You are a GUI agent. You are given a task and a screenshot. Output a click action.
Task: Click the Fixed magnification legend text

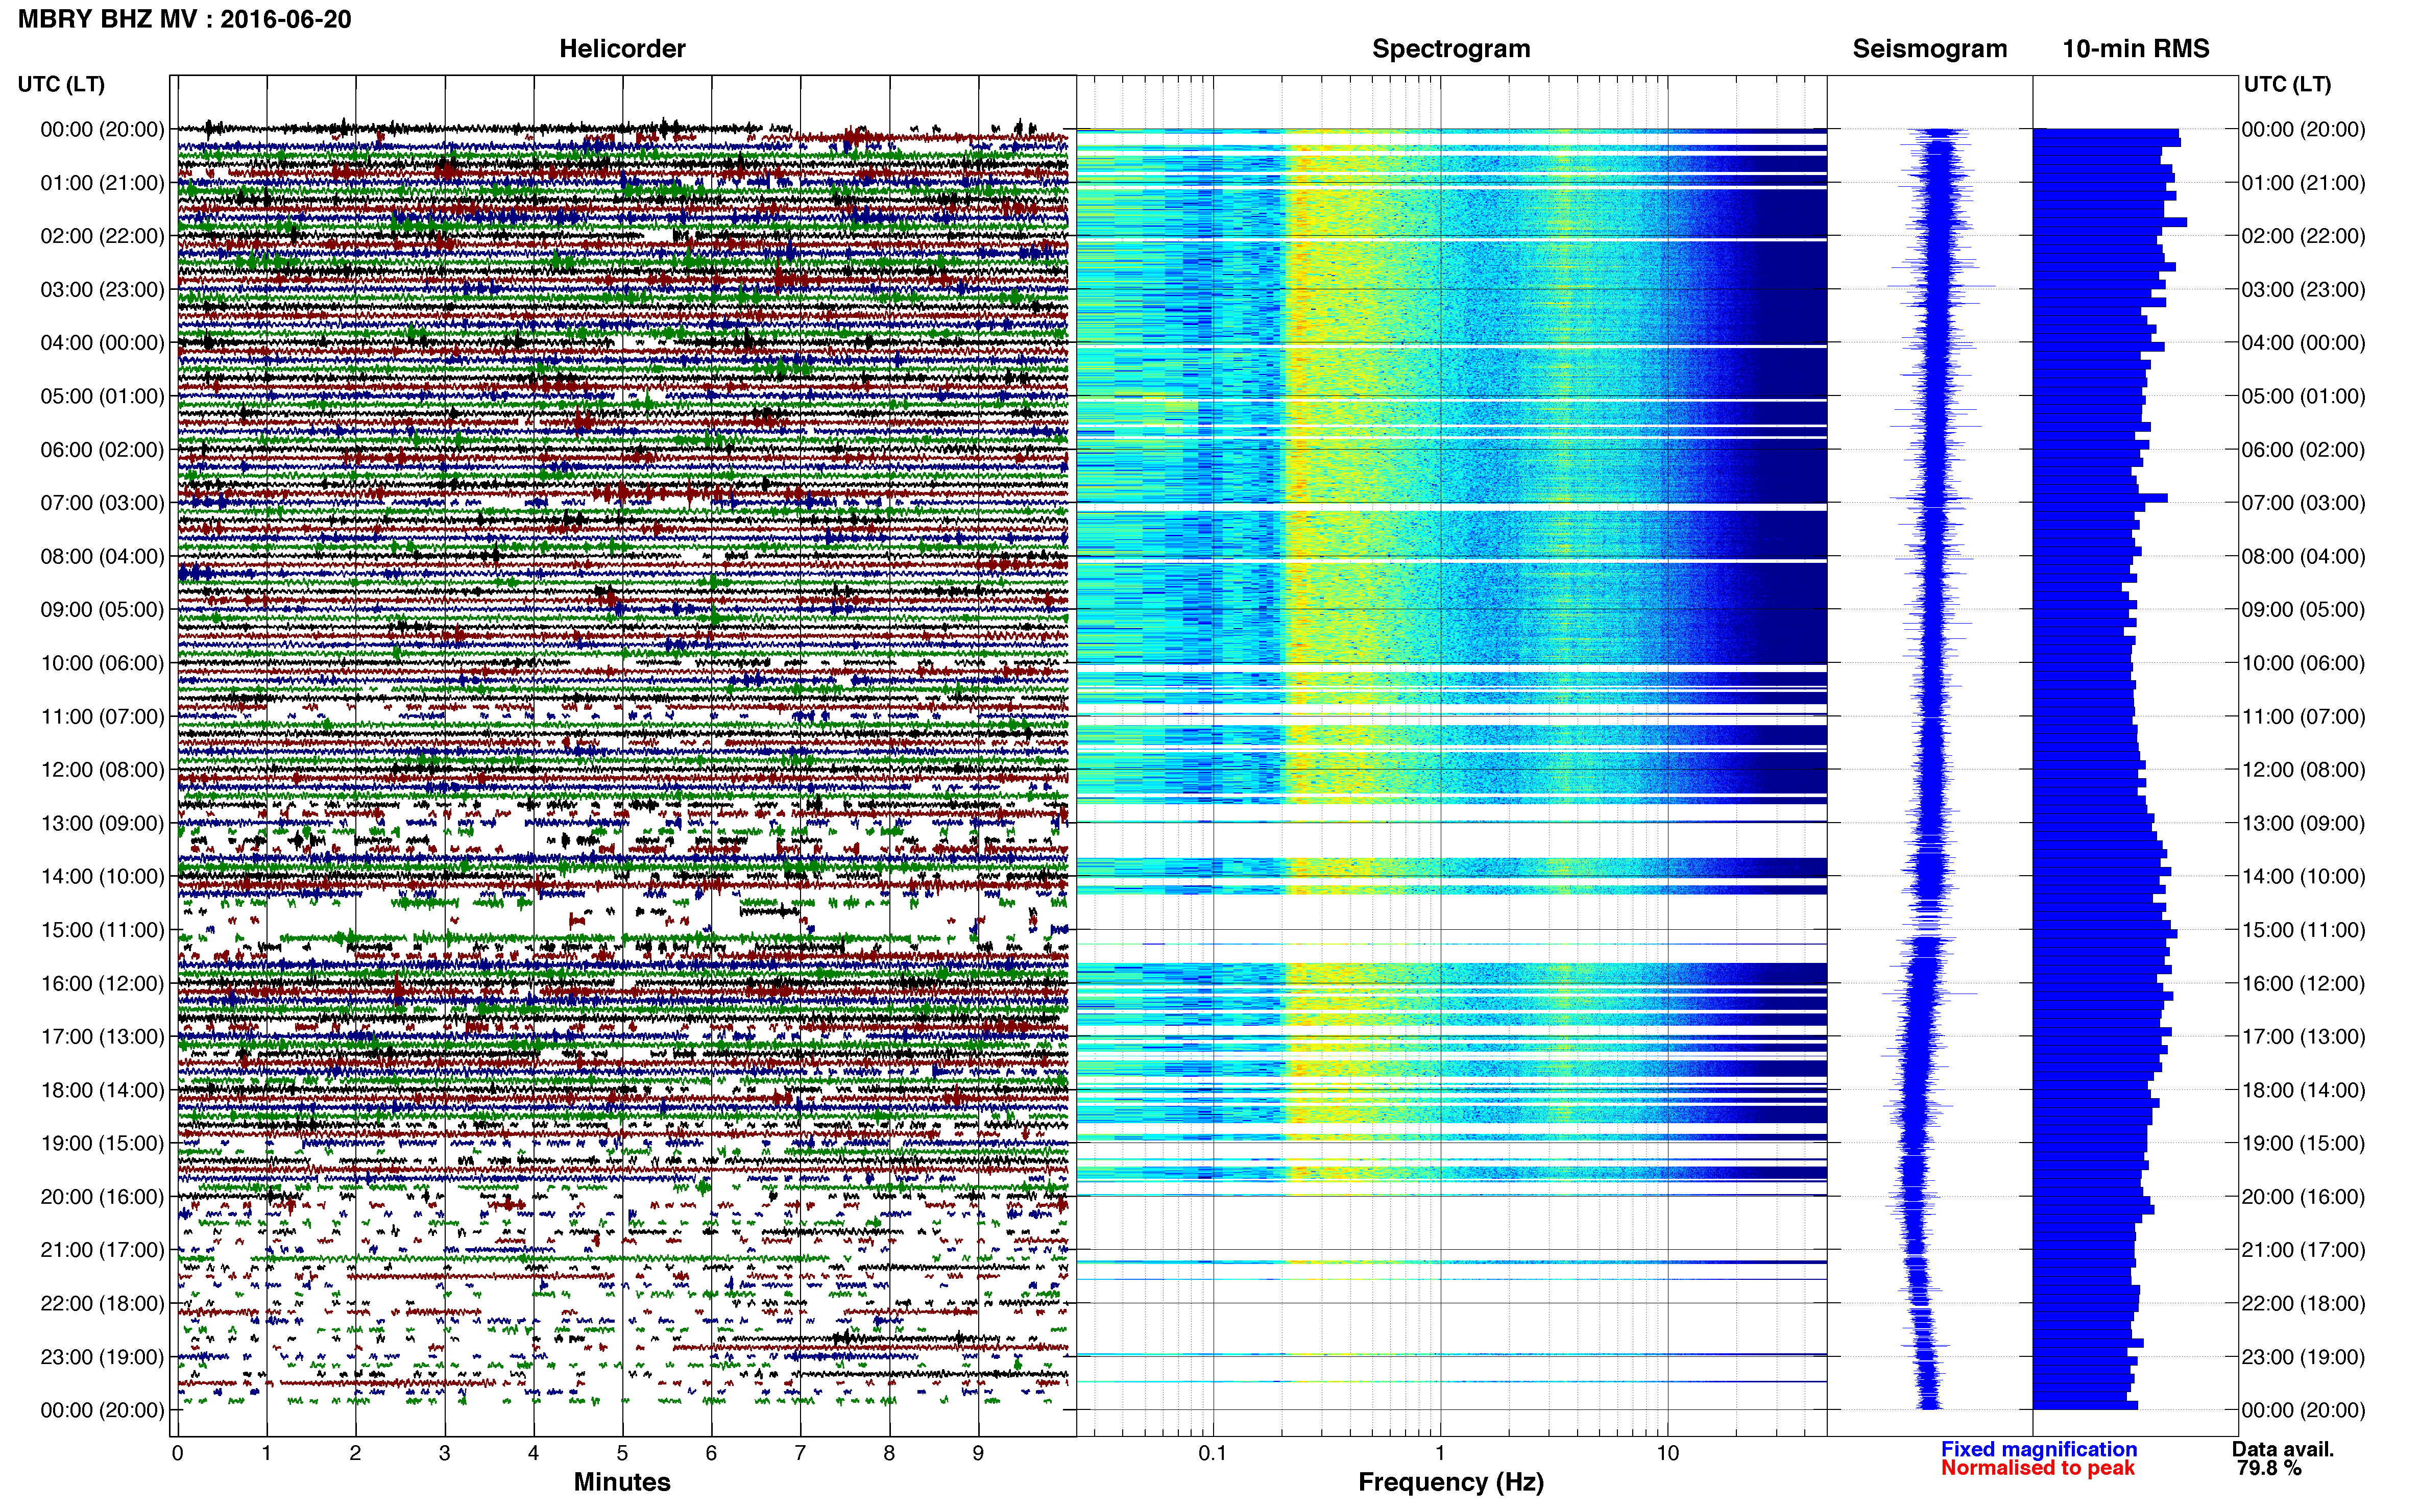pyautogui.click(x=2039, y=1449)
